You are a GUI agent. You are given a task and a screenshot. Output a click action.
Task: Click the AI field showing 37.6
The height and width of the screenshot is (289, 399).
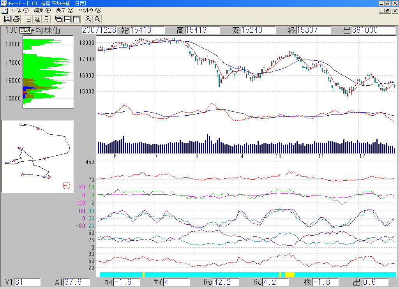[x=77, y=282]
